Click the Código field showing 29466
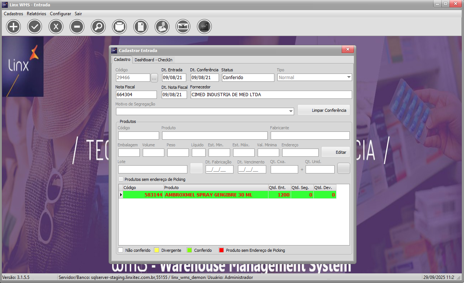This screenshot has width=464, height=283. point(133,78)
